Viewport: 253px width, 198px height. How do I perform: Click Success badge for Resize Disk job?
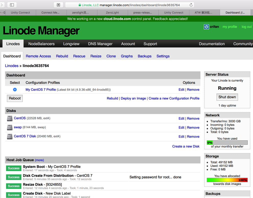tap(14, 186)
